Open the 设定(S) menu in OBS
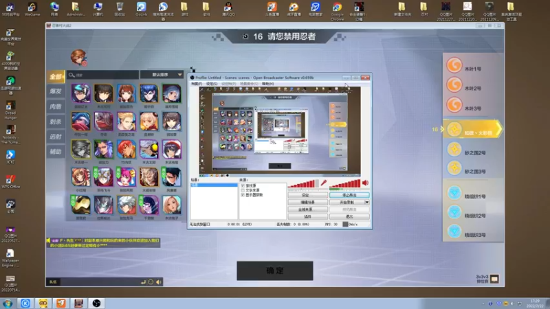The height and width of the screenshot is (309, 550). click(x=212, y=84)
